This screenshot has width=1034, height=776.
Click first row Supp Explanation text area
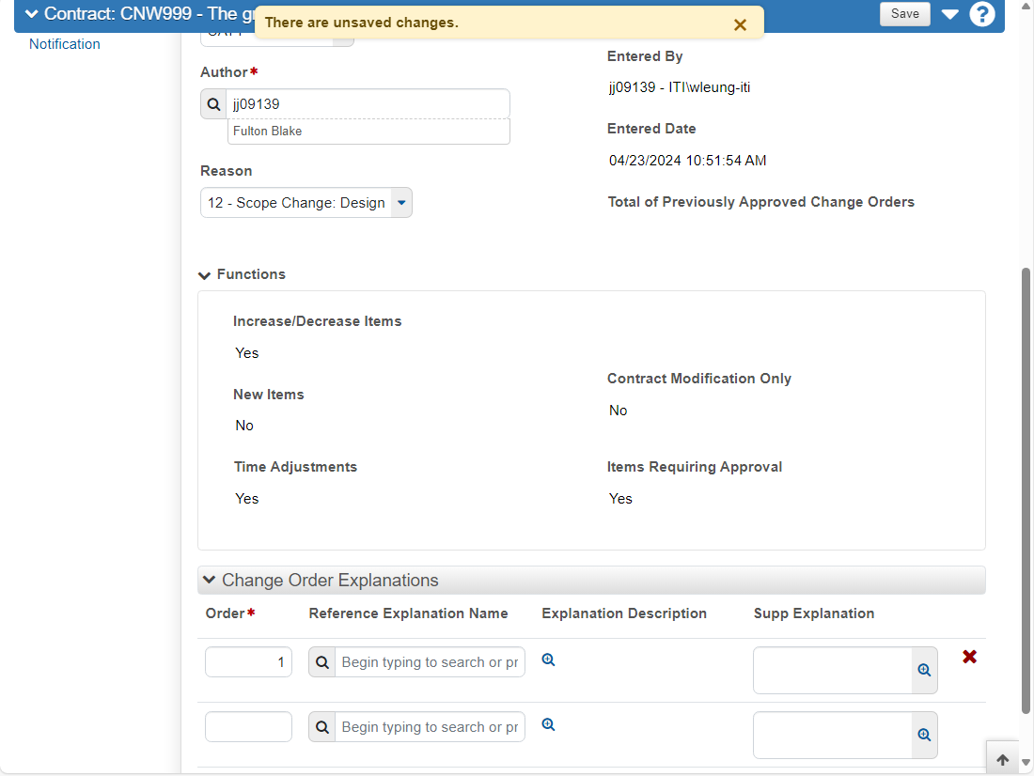pos(833,671)
